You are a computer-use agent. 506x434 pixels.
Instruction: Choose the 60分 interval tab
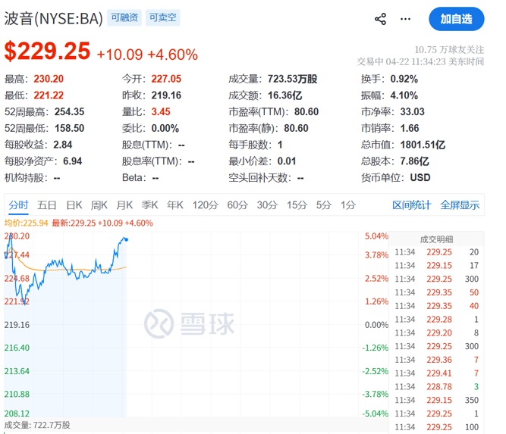click(x=237, y=205)
